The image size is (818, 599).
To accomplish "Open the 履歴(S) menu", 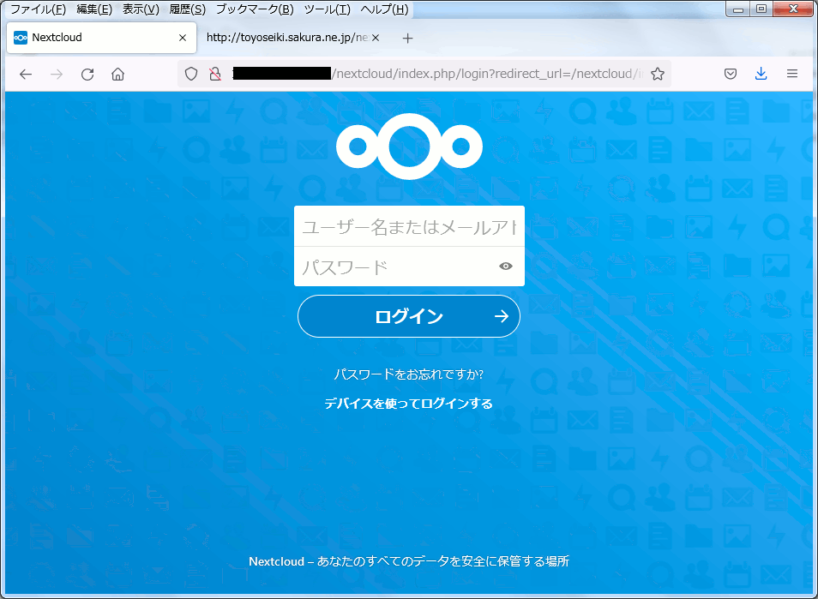I will point(186,9).
